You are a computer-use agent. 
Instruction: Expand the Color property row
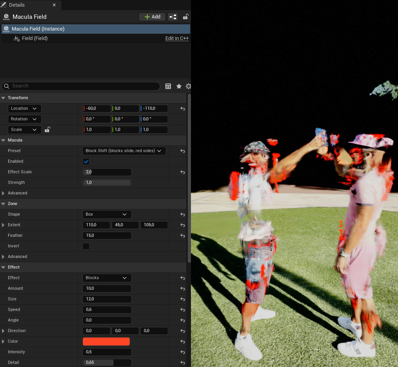[3, 342]
